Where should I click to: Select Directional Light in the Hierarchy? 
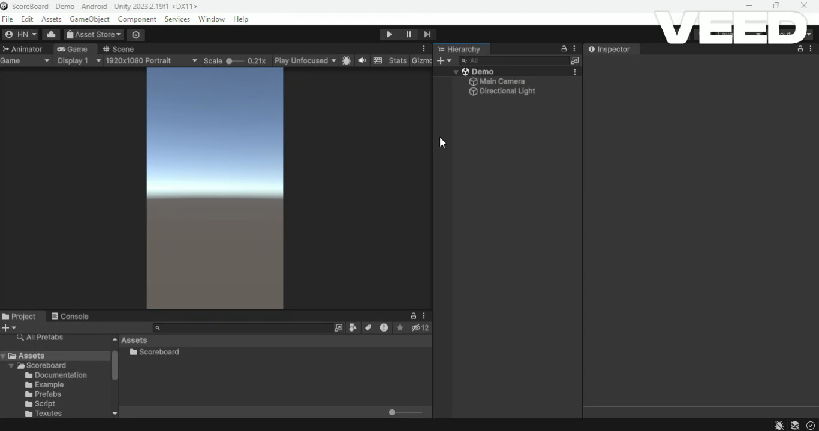pos(507,91)
